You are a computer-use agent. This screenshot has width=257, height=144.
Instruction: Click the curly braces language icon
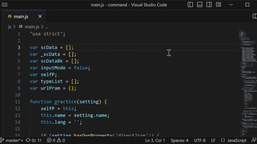223,140
